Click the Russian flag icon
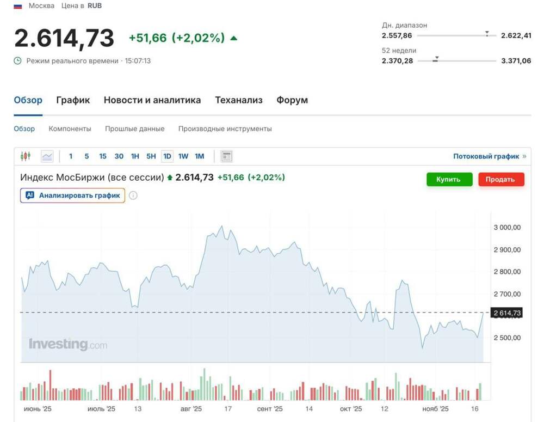 [18, 6]
